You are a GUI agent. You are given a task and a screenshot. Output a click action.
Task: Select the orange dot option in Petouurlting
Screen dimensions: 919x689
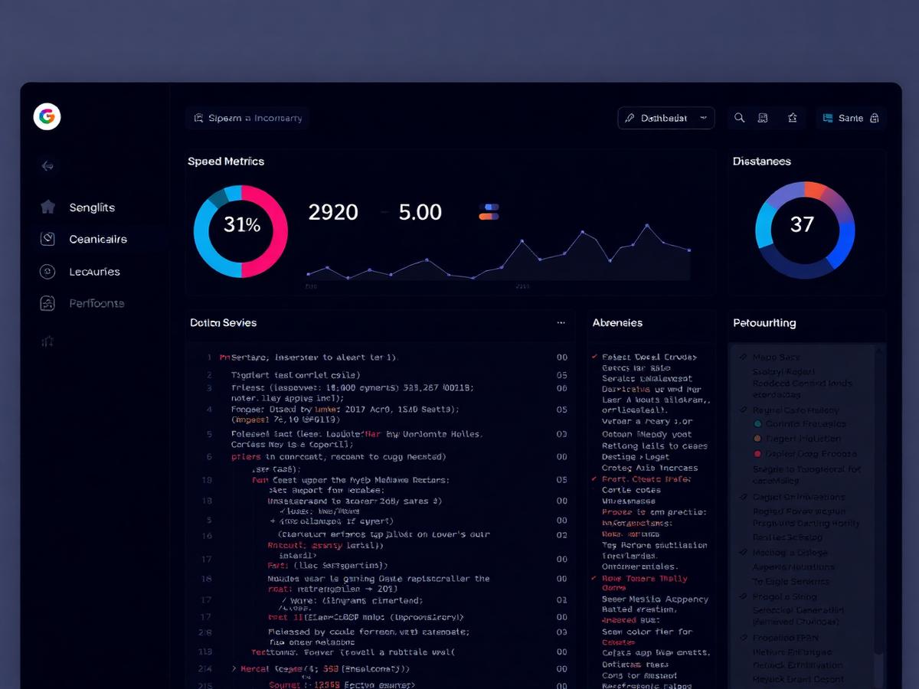[x=757, y=439]
